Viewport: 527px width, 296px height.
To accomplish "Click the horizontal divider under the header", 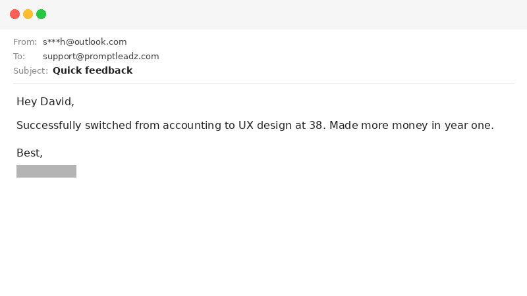I will 263,84.
